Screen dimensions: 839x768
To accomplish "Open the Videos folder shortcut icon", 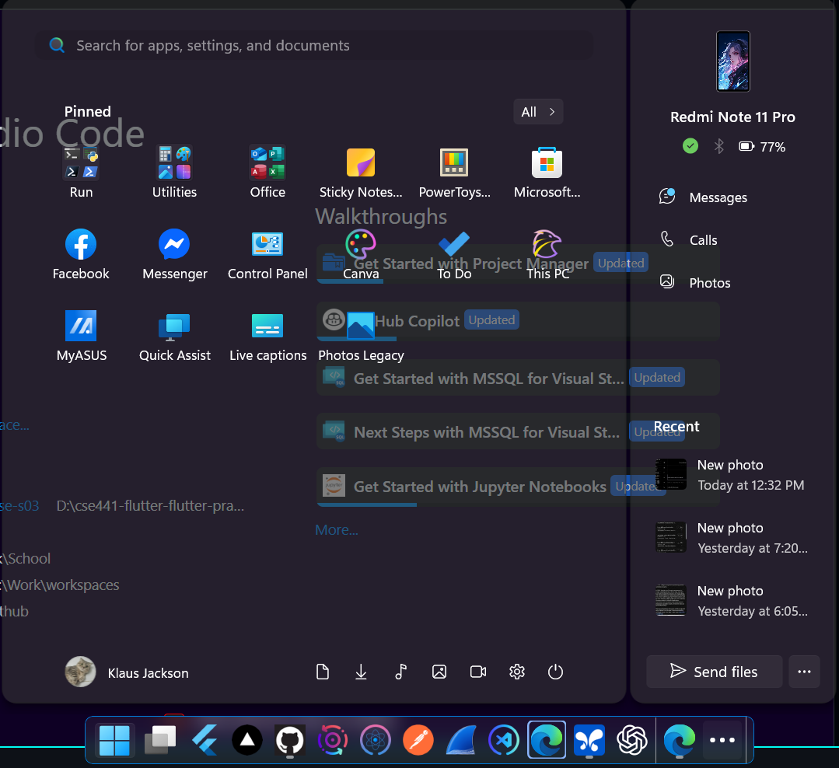I will pyautogui.click(x=478, y=672).
